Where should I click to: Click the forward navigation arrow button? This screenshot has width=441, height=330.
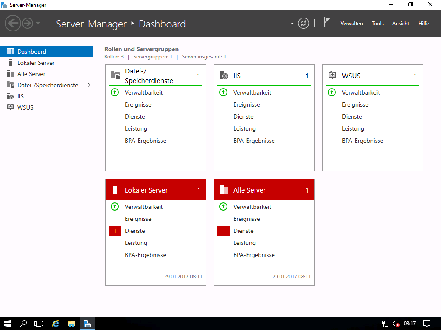click(28, 23)
